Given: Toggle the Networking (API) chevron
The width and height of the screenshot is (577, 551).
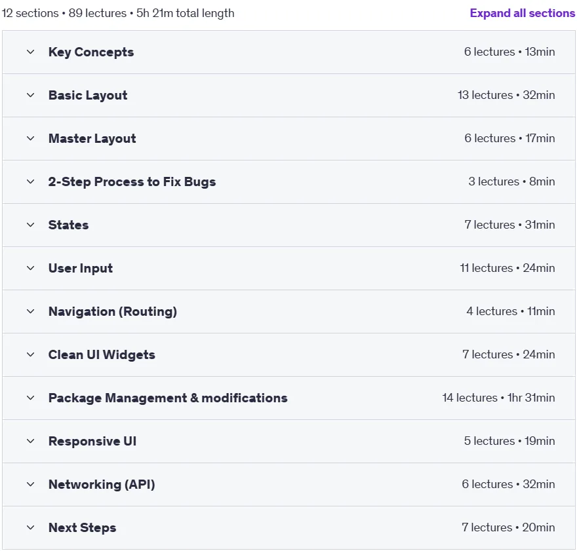Looking at the screenshot, I should pos(31,484).
